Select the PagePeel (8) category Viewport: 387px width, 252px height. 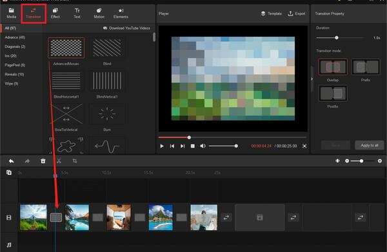point(15,65)
